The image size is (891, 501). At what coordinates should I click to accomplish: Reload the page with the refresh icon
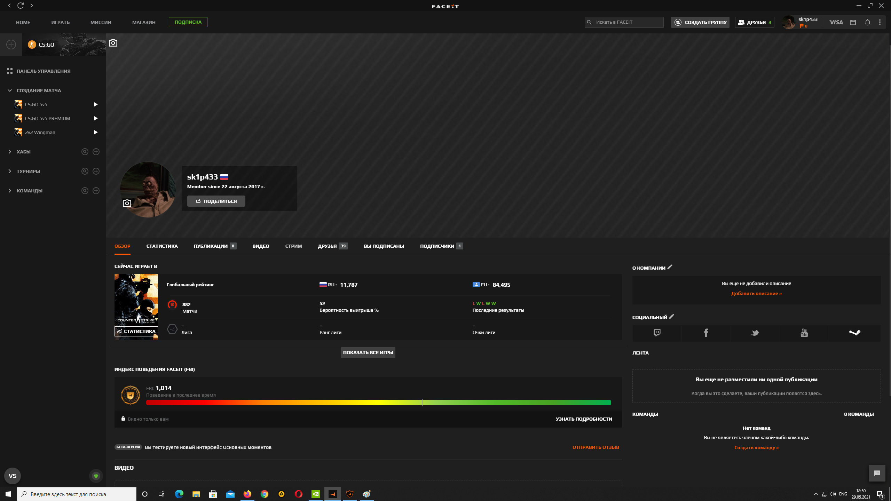point(21,6)
